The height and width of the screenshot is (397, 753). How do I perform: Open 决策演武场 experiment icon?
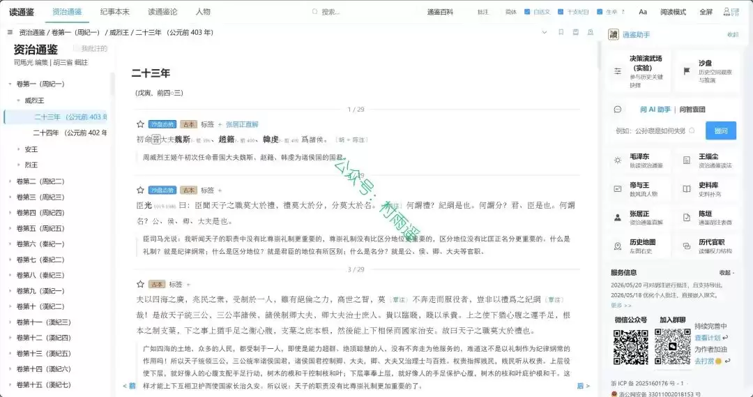click(618, 71)
